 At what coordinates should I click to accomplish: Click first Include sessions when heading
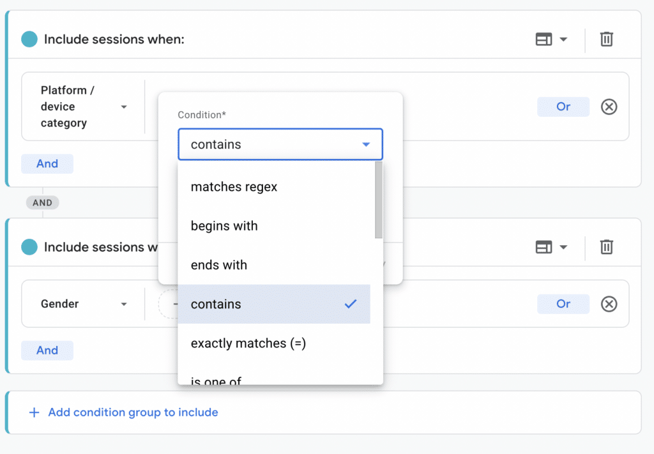coord(114,39)
